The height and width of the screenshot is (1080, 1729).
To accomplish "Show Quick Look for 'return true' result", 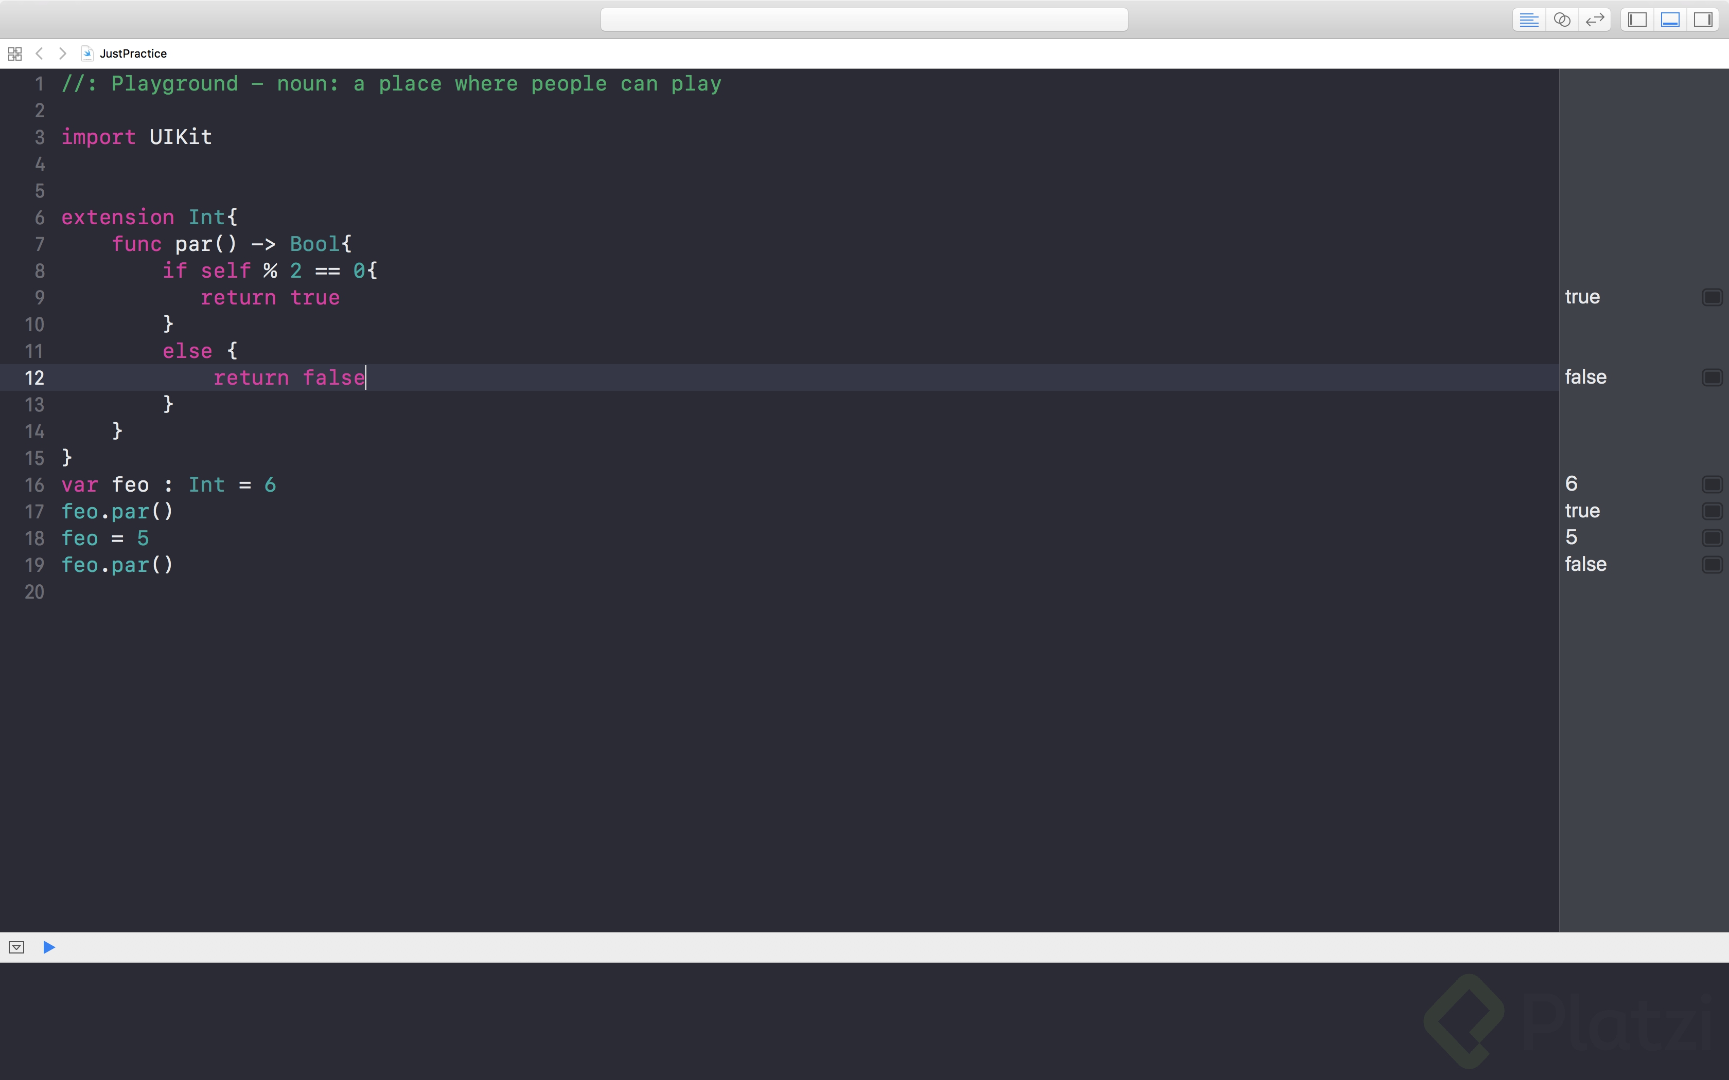I will pyautogui.click(x=1712, y=297).
